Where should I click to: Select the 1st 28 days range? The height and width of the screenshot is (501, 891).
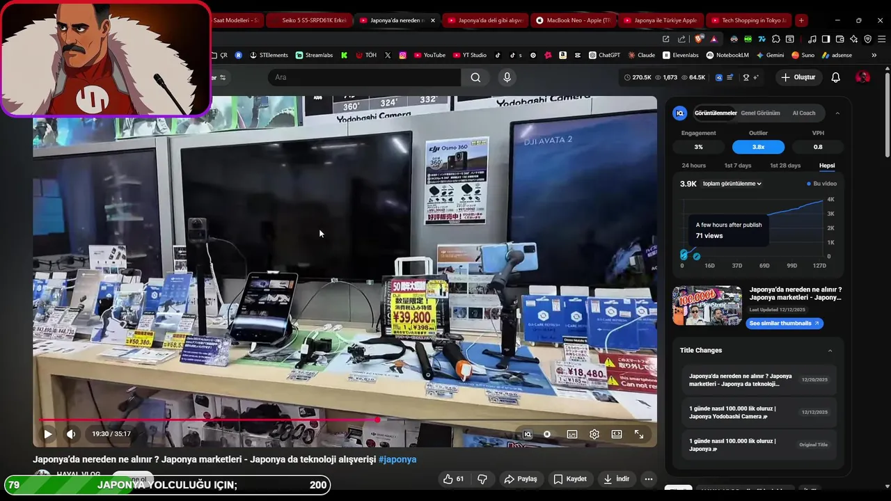785,166
